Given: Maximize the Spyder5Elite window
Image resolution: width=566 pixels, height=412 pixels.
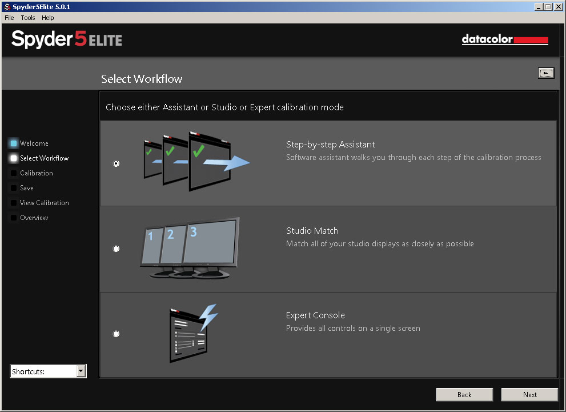Looking at the screenshot, I should [x=548, y=6].
